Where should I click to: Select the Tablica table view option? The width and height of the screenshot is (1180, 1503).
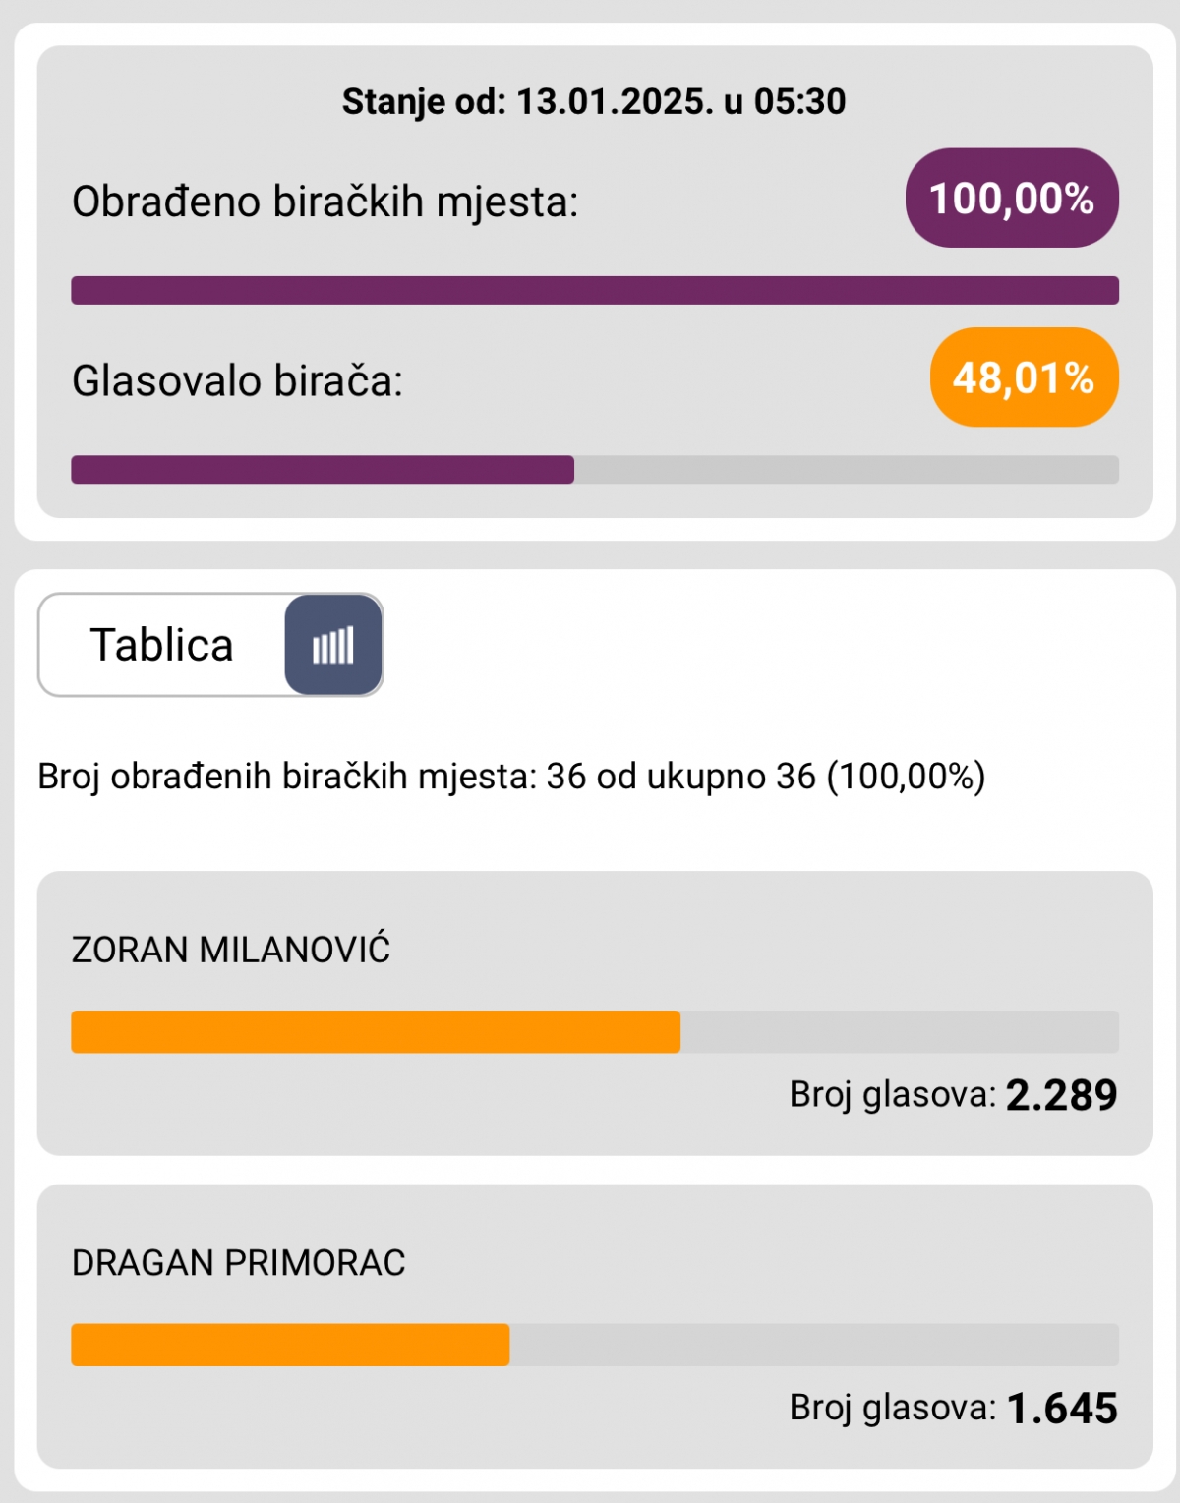coord(162,645)
